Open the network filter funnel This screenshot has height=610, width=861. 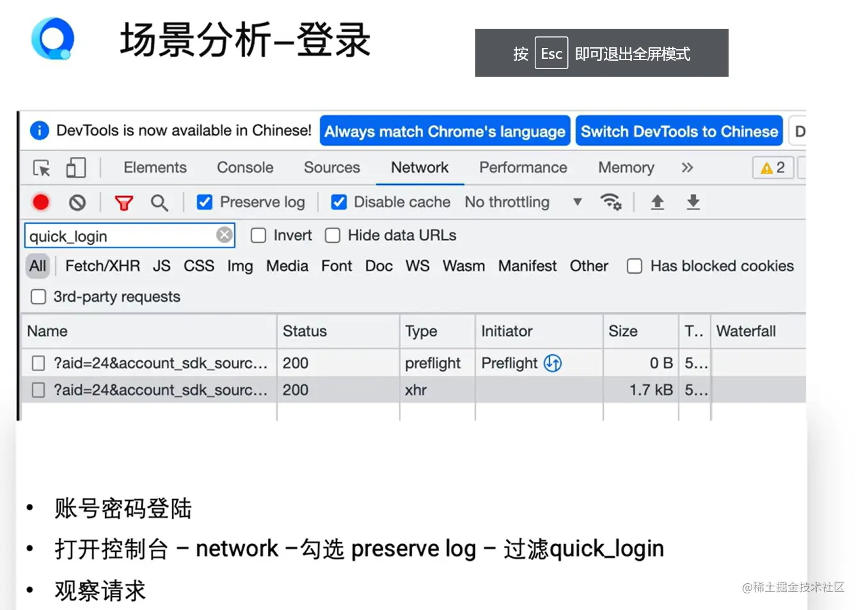(123, 202)
